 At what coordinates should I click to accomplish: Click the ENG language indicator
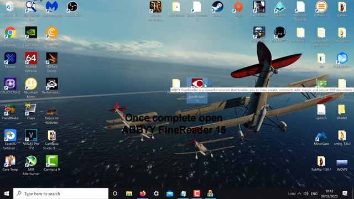(x=314, y=193)
